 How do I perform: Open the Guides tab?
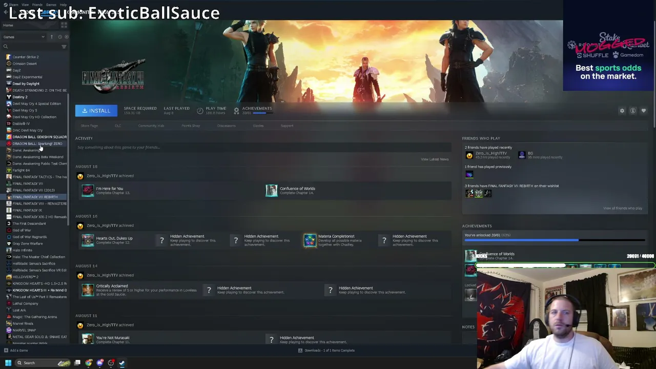258,126
